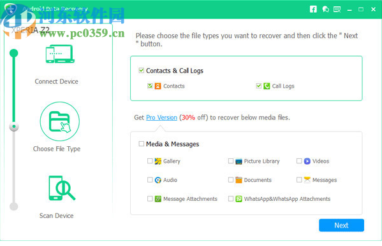Click the Gallery icon
Viewport: 382px width, 246px height.
click(158, 161)
